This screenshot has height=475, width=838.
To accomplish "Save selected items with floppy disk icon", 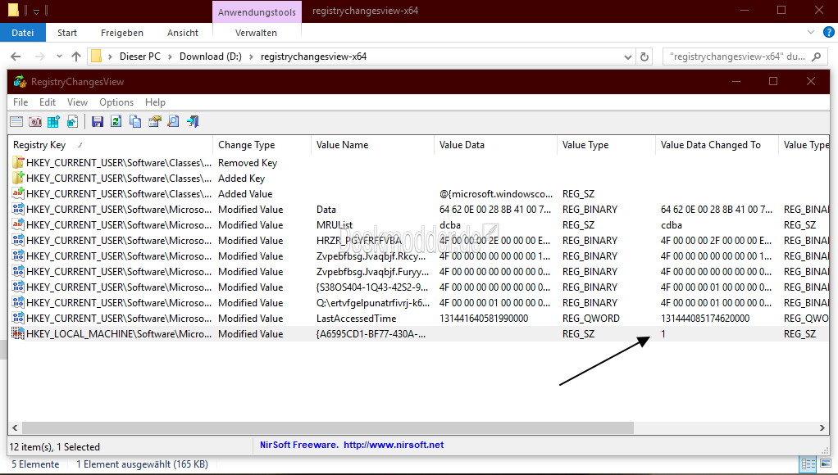I will 98,122.
